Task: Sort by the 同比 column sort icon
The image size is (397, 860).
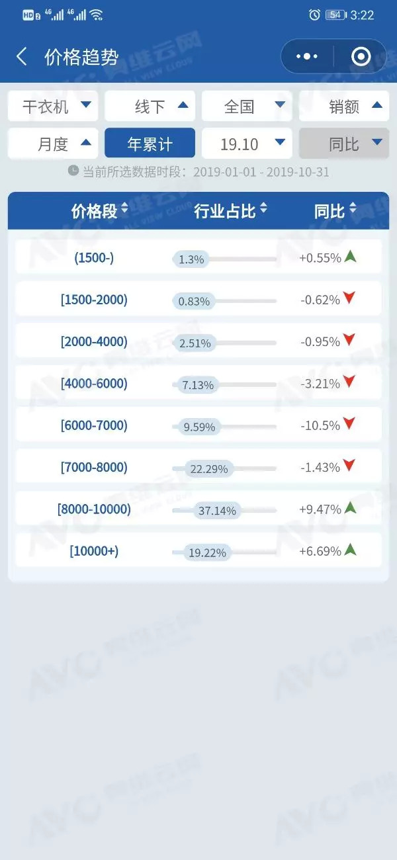Action: [353, 210]
